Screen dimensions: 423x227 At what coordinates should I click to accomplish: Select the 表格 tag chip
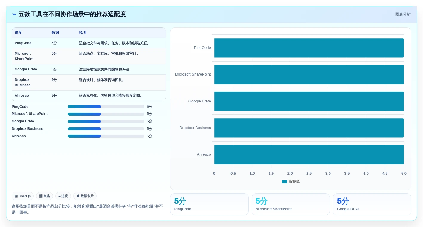44,196
